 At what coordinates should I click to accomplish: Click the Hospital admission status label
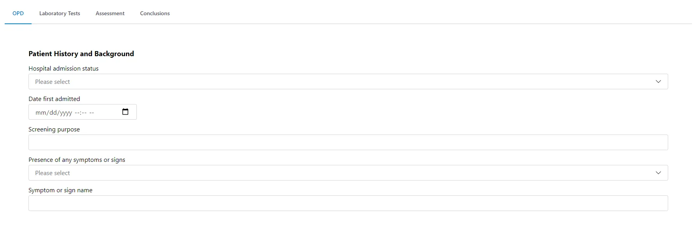(x=63, y=68)
